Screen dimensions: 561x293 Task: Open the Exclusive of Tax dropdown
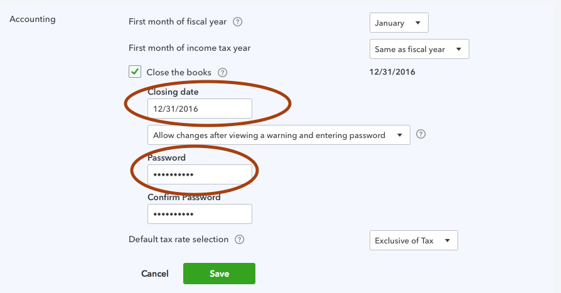414,240
